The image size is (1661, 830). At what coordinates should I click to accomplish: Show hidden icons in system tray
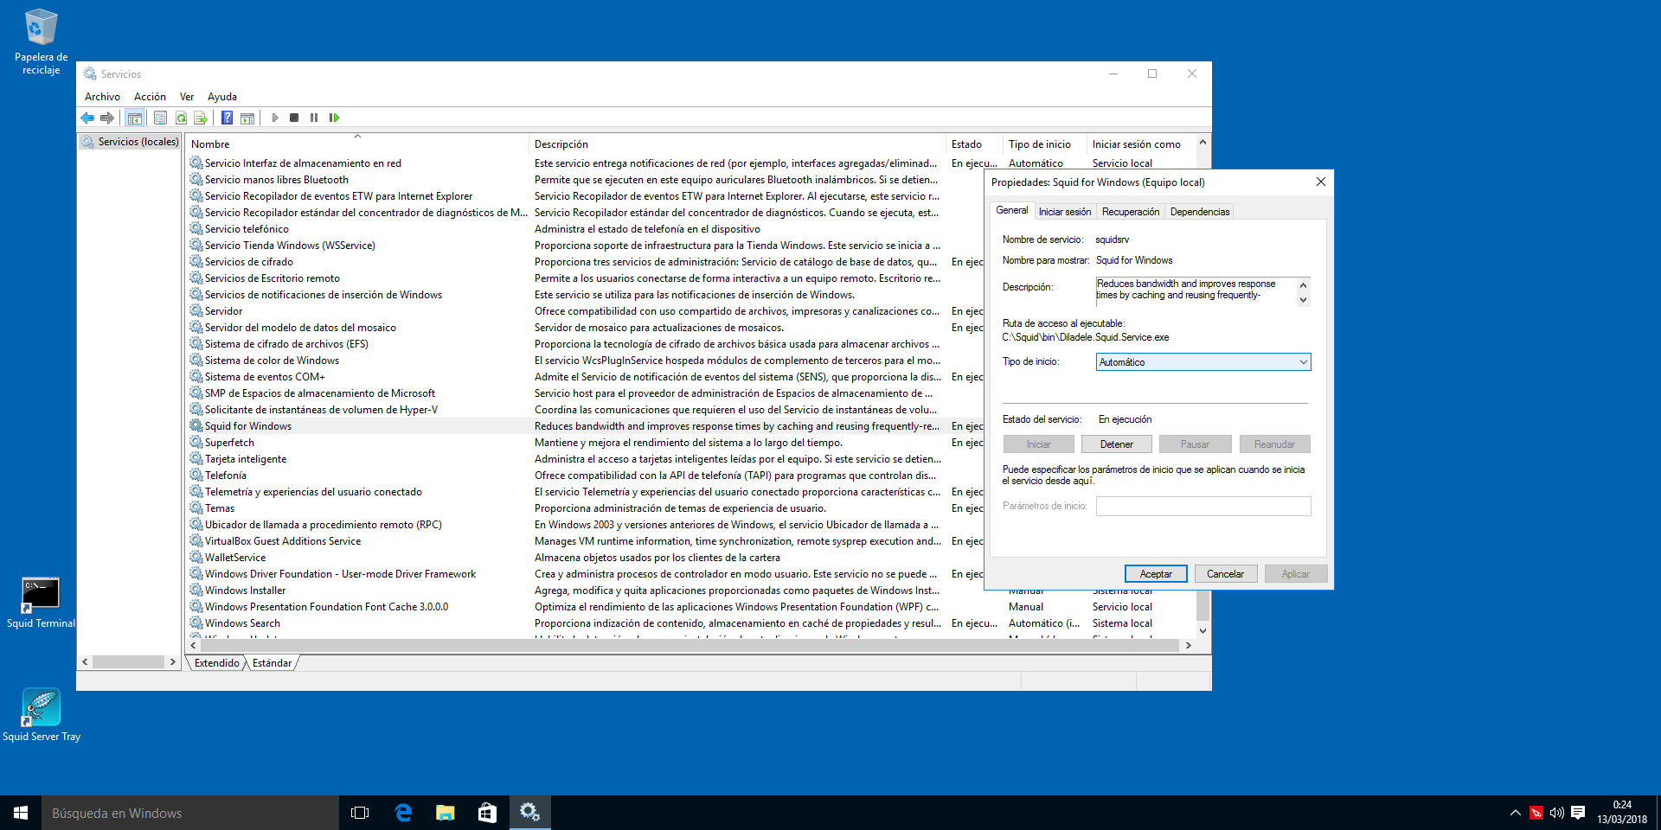(x=1515, y=813)
